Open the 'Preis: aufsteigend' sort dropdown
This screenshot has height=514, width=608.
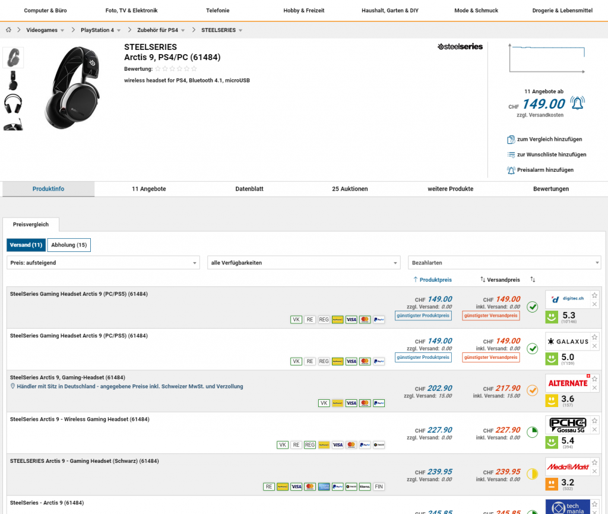point(103,263)
